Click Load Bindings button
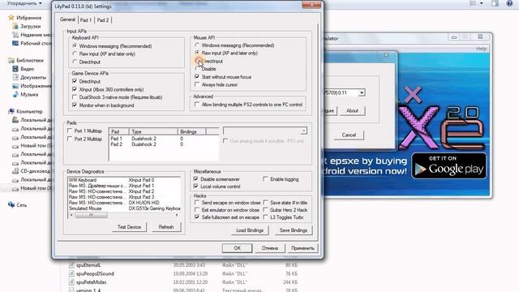Image resolution: width=519 pixels, height=292 pixels. (250, 230)
